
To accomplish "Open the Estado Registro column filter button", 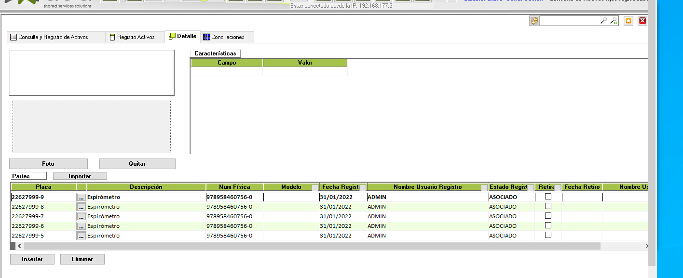I will coord(531,188).
